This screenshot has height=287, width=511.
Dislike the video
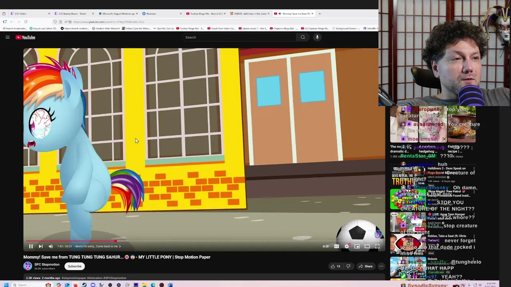tap(348, 266)
